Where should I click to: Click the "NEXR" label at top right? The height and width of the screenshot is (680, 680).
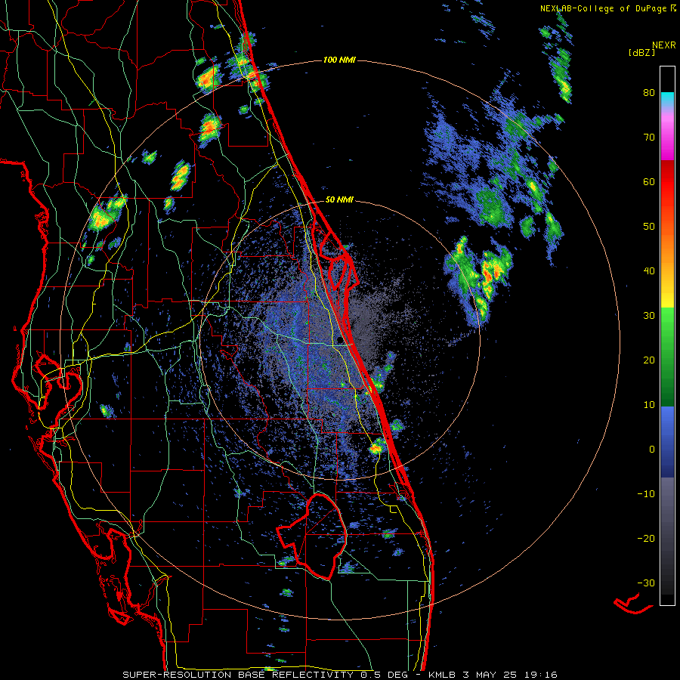tap(664, 45)
